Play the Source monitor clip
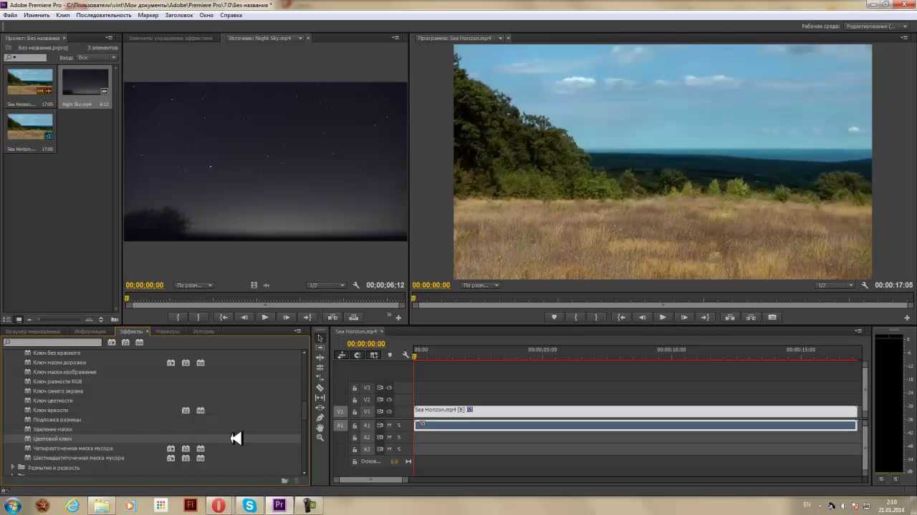This screenshot has width=917, height=515. (x=265, y=318)
